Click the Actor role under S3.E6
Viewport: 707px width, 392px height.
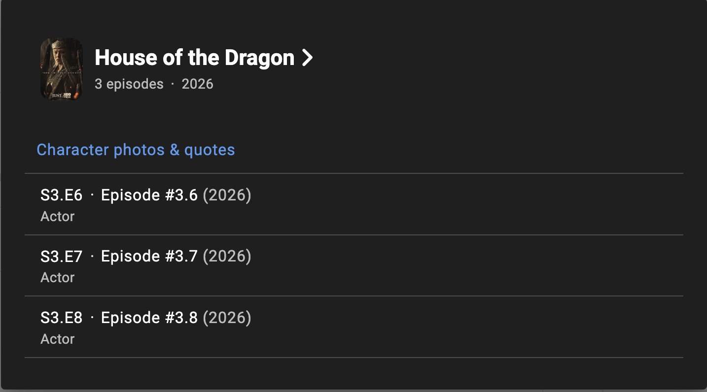coord(57,217)
